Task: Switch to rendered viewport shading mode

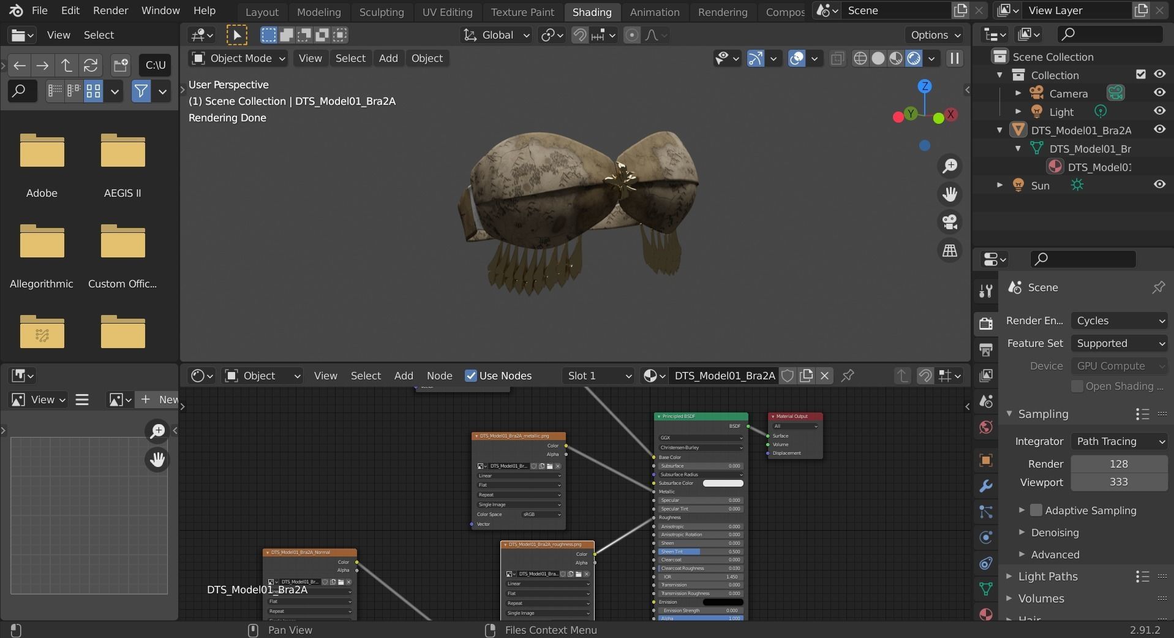Action: (914, 58)
